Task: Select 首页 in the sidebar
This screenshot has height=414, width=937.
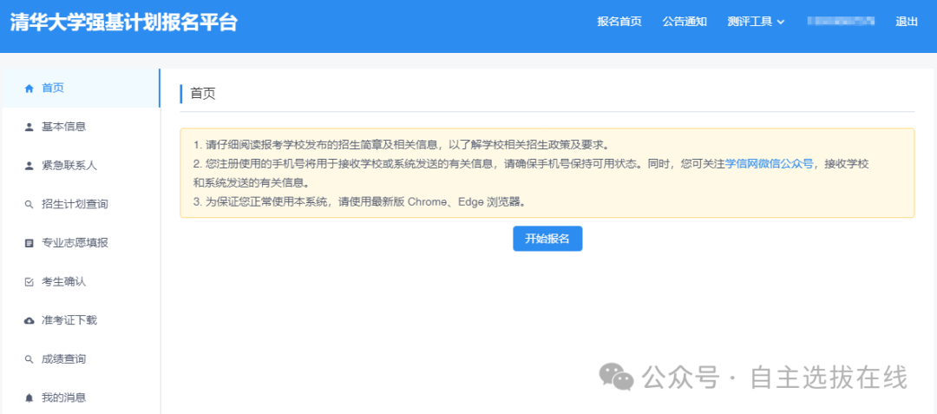Action: [81, 89]
